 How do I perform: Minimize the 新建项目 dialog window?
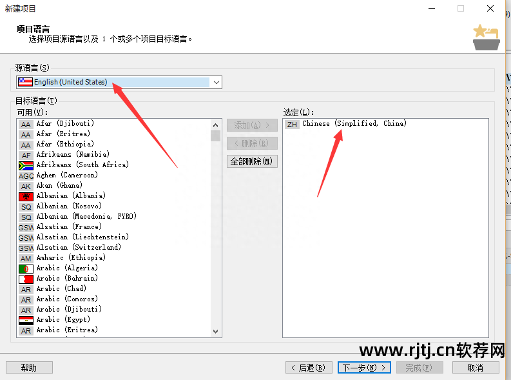coord(432,8)
